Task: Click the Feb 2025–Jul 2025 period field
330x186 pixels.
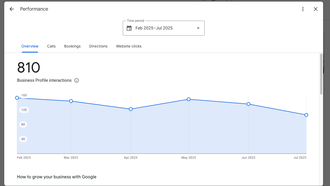Action: pos(164,28)
